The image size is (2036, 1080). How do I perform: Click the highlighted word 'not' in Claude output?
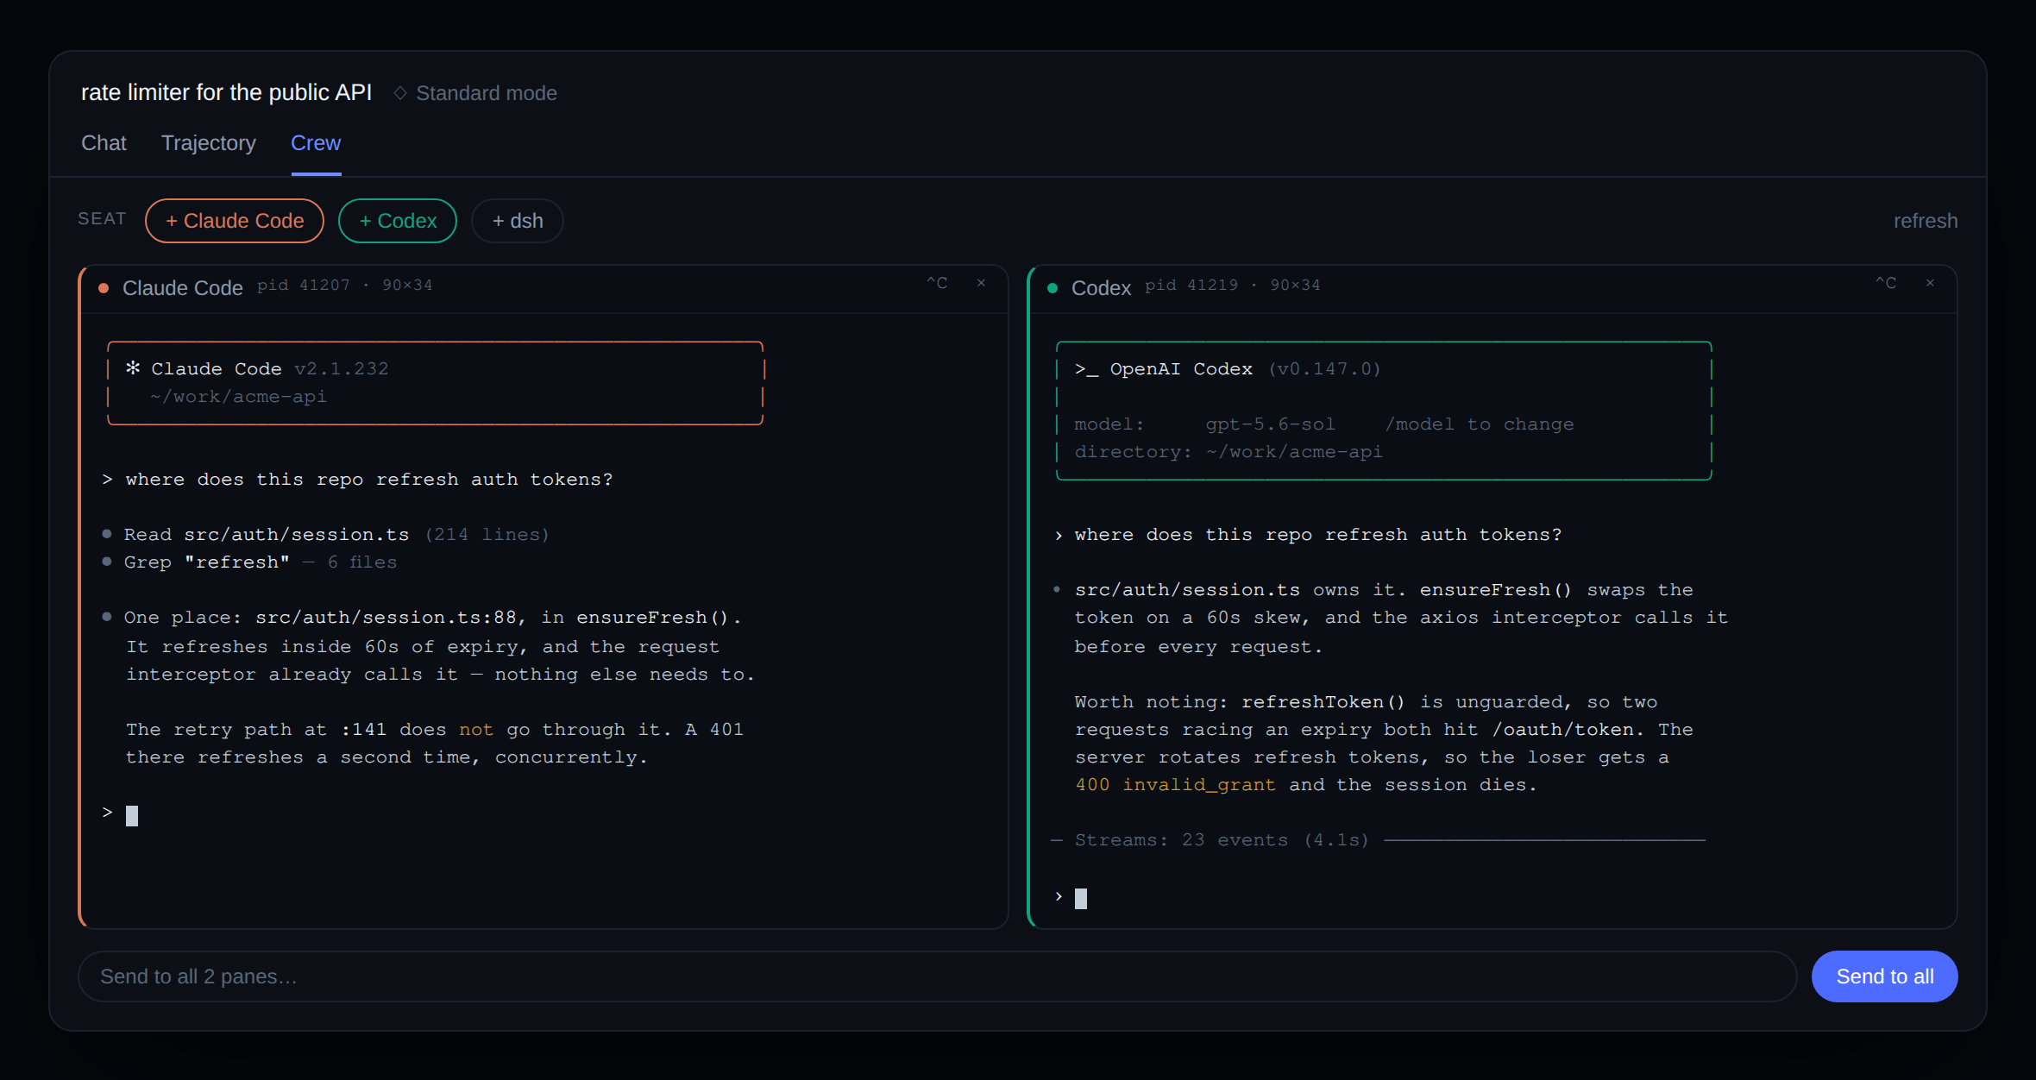pyautogui.click(x=476, y=730)
